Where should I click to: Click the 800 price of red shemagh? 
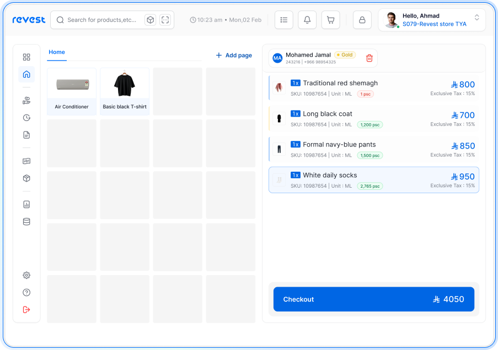pyautogui.click(x=463, y=85)
